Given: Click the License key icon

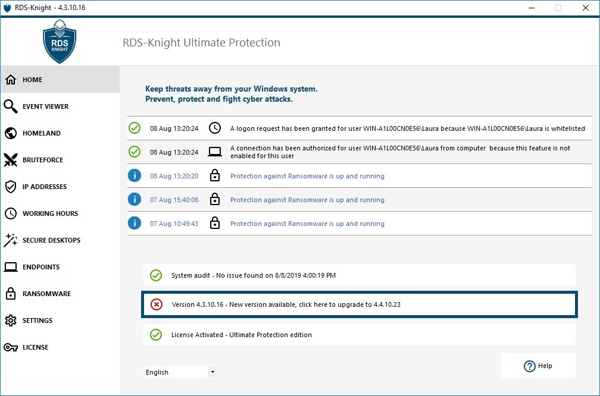Looking at the screenshot, I should tap(11, 347).
